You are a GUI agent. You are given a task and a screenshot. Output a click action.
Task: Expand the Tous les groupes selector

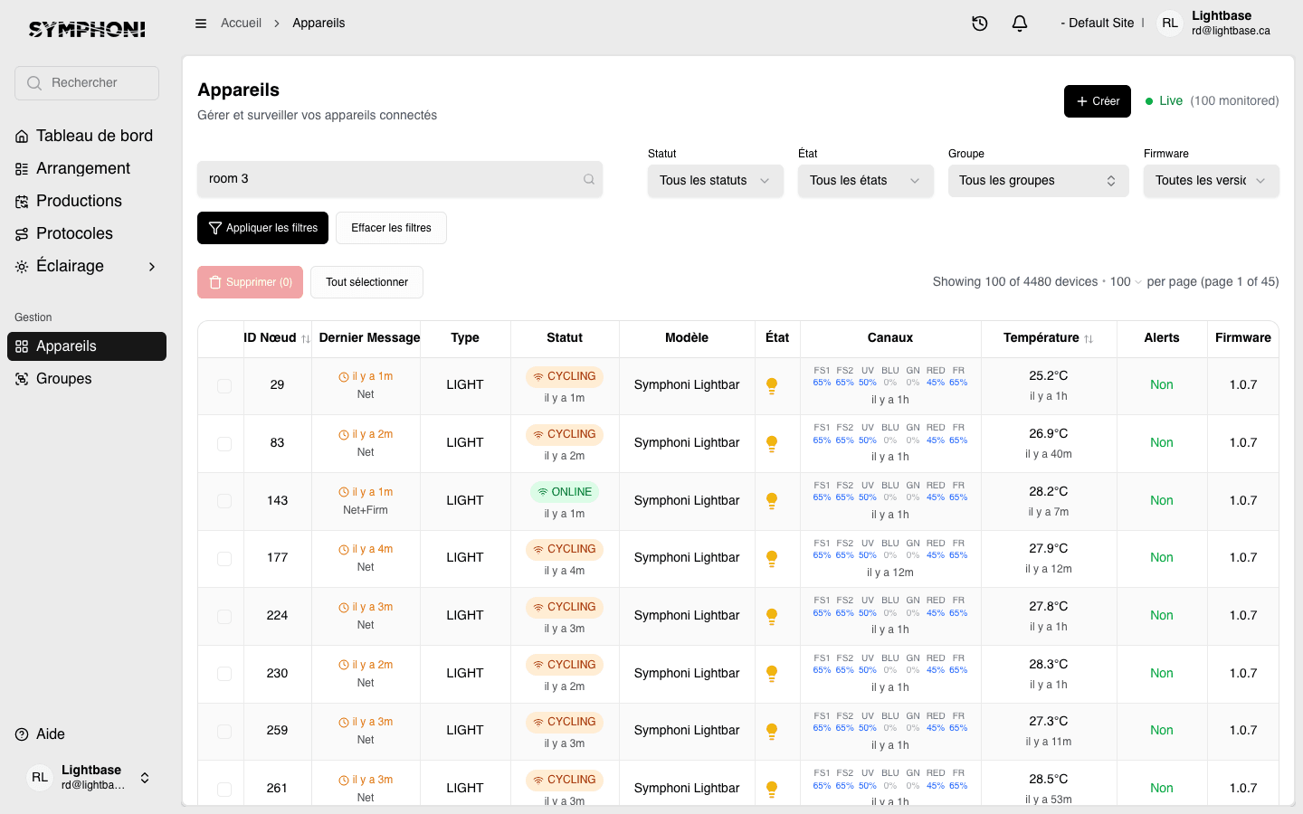pos(1038,180)
